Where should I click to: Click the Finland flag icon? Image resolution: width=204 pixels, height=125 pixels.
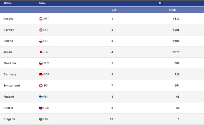point(41,96)
